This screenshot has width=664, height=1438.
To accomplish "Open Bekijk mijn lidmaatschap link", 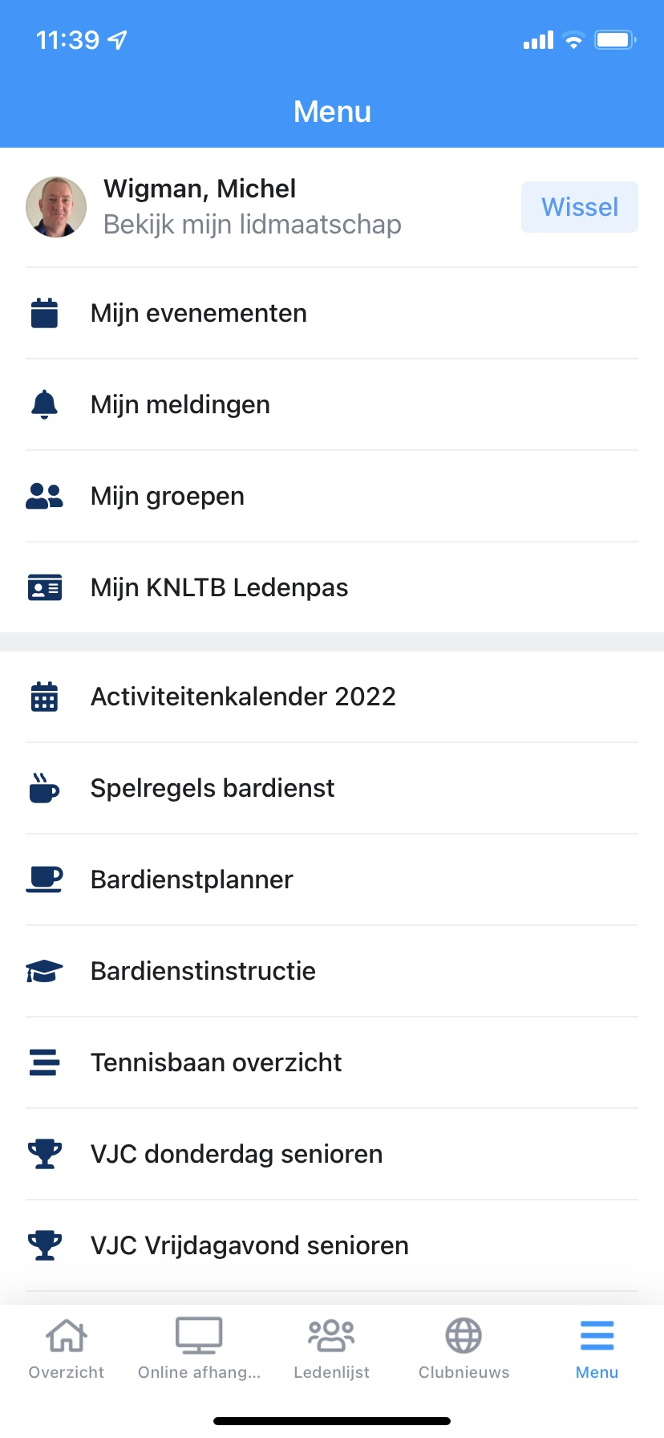I will point(252,225).
